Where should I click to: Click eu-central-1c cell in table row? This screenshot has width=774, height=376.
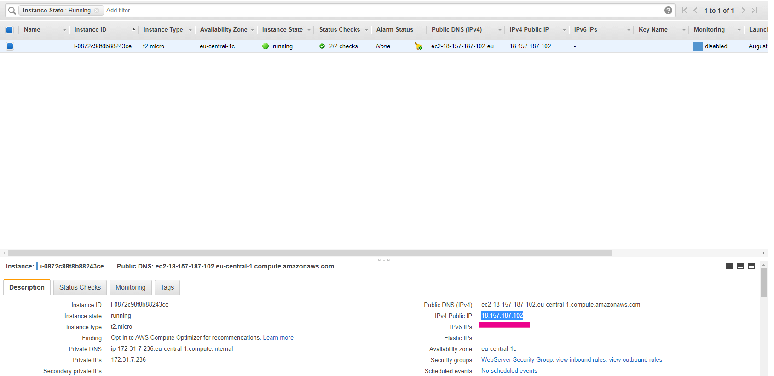tap(217, 46)
